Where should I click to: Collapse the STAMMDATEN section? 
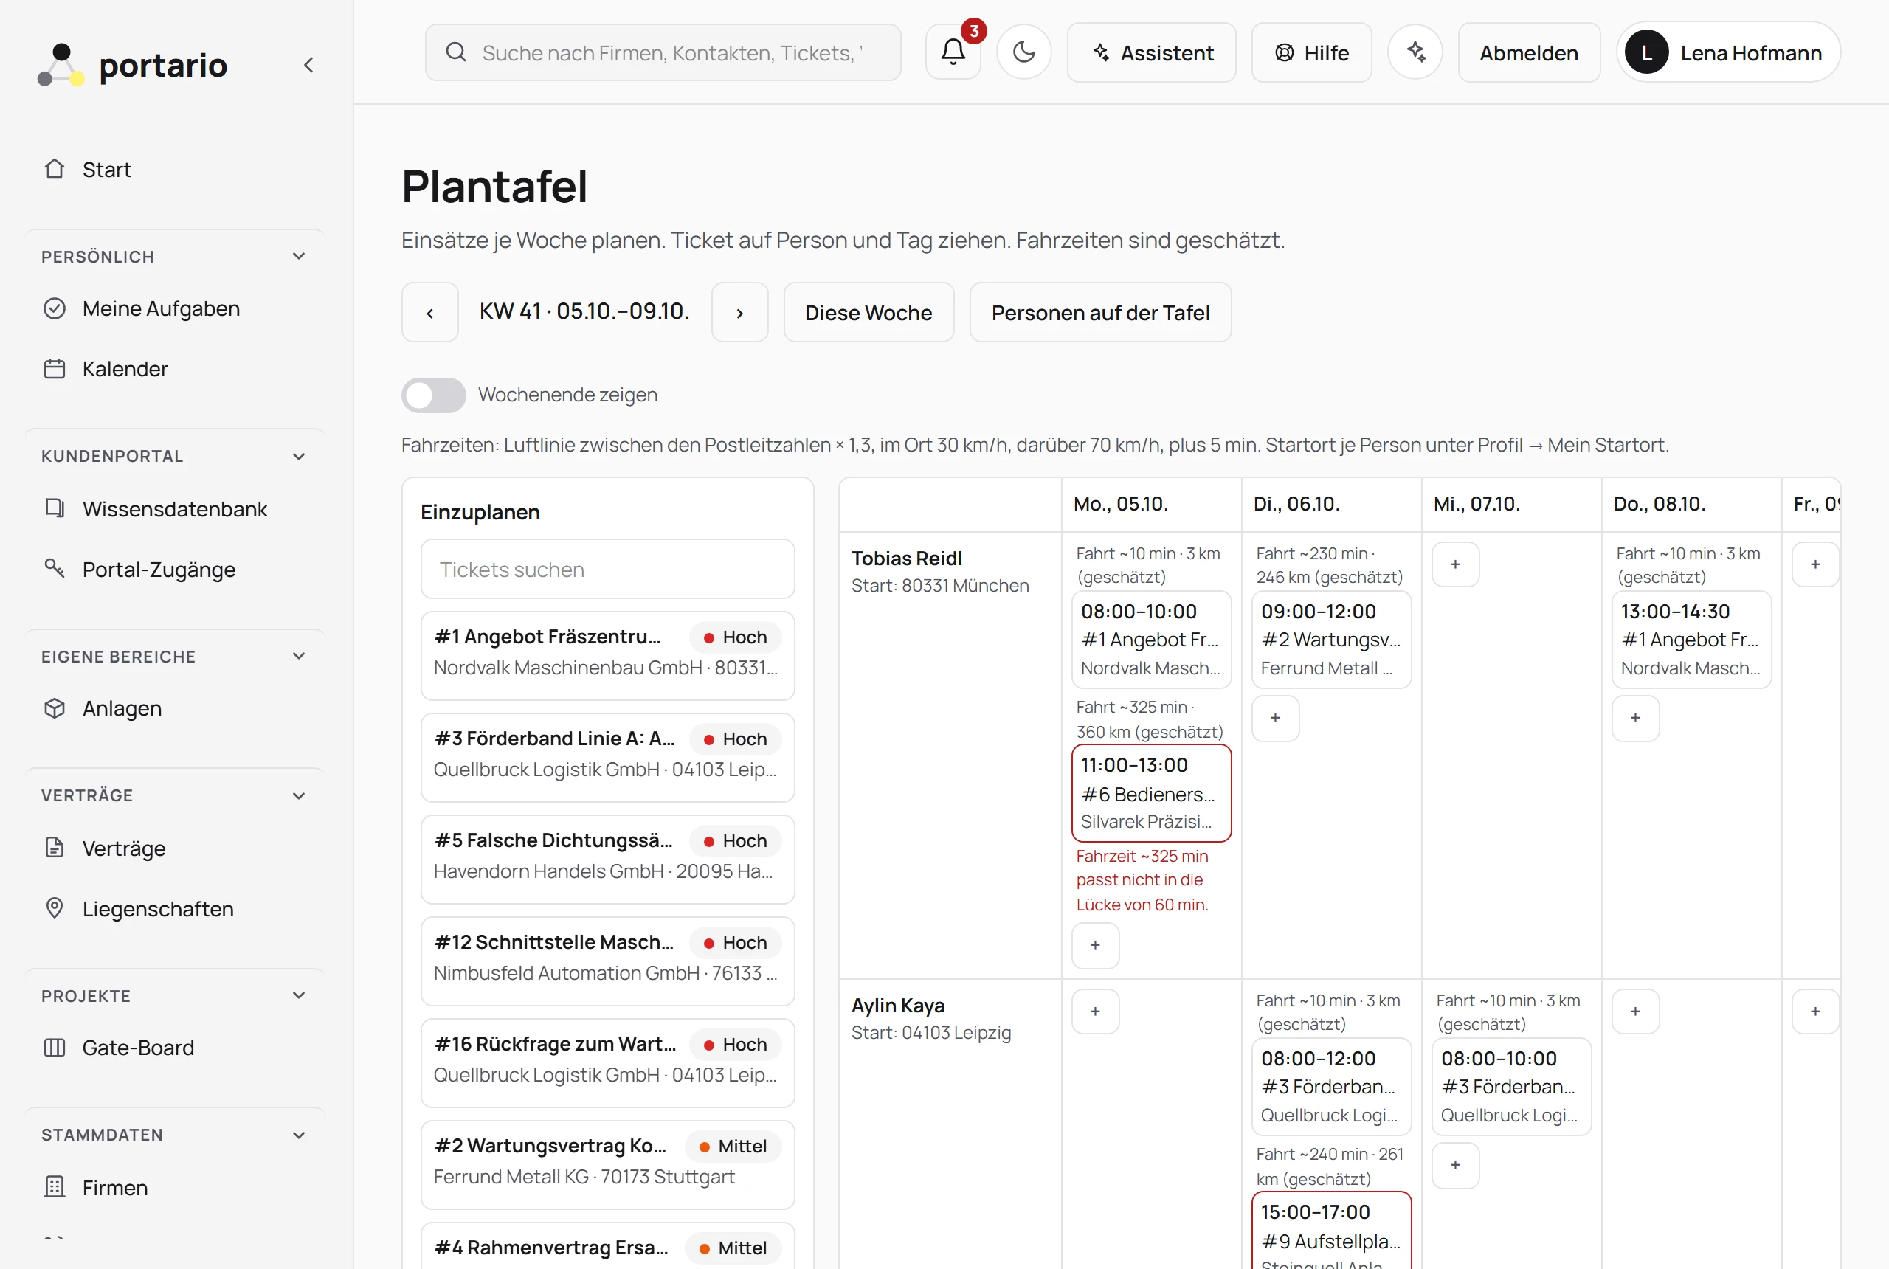[x=299, y=1135]
